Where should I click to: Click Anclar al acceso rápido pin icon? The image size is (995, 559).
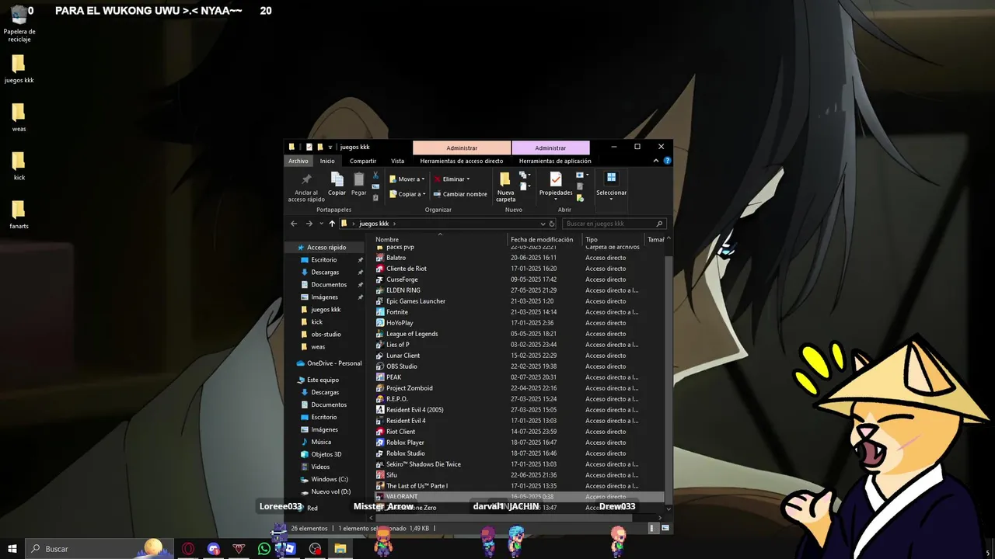(306, 179)
